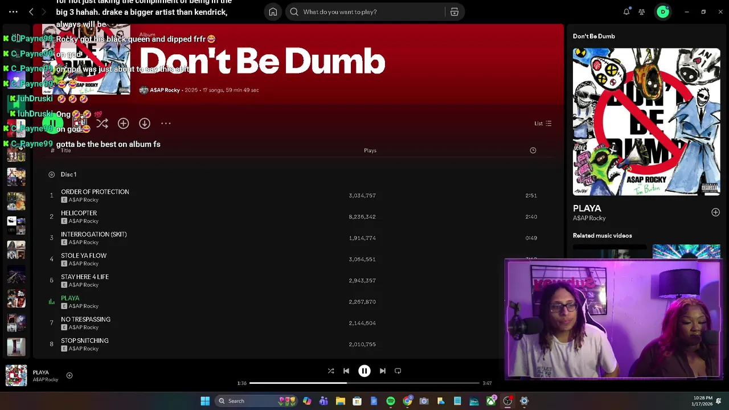Open PLAYA title in the right panel
Screen dimensions: 729x410
pos(587,208)
